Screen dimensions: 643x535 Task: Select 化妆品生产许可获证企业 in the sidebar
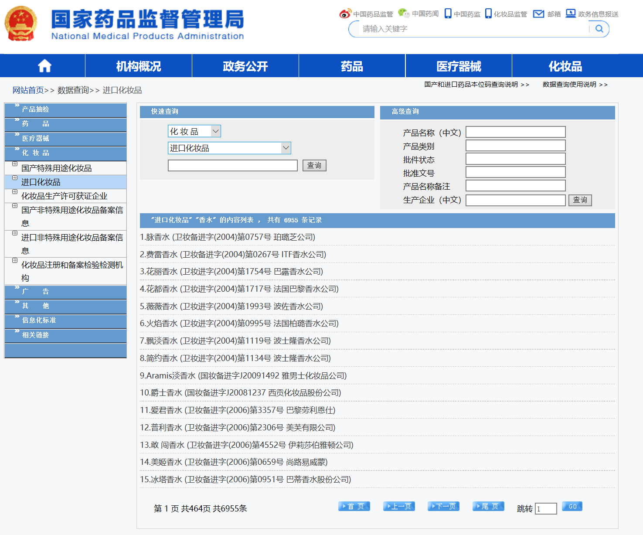point(64,196)
